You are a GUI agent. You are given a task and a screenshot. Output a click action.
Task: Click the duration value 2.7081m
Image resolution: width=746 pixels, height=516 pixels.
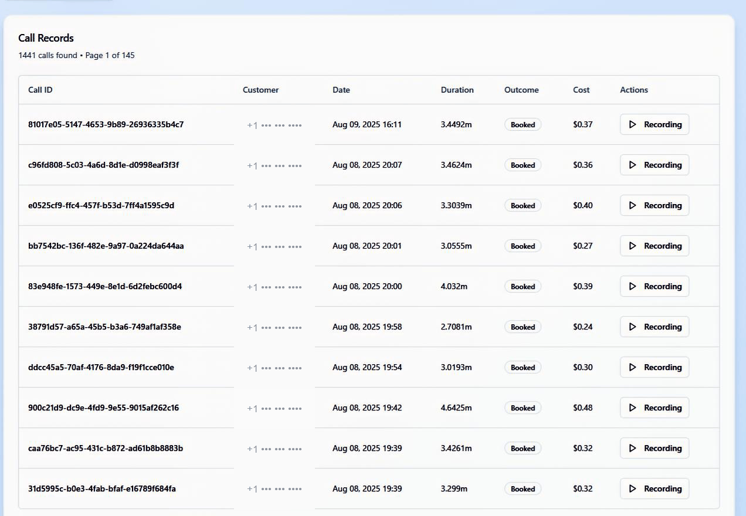coord(456,327)
